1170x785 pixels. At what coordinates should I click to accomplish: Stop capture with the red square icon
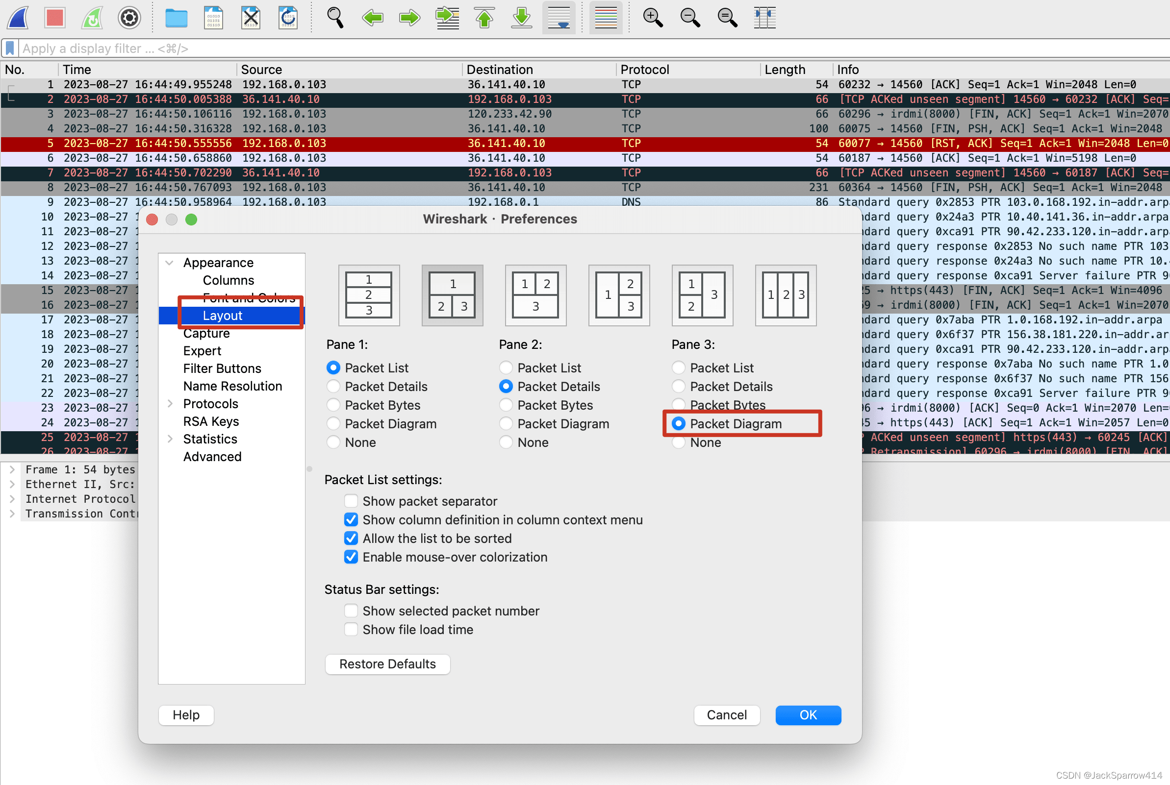tap(54, 18)
